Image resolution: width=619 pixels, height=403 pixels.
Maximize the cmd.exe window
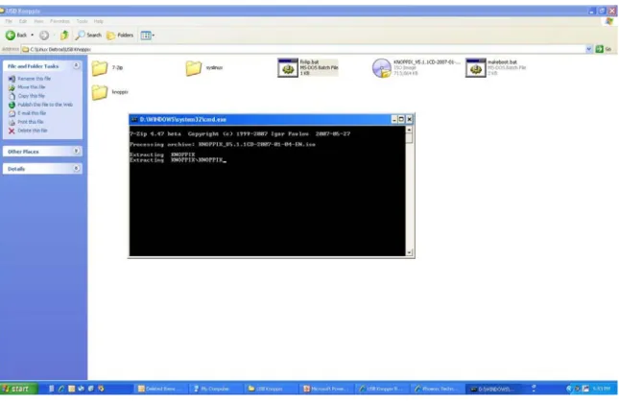click(x=401, y=119)
